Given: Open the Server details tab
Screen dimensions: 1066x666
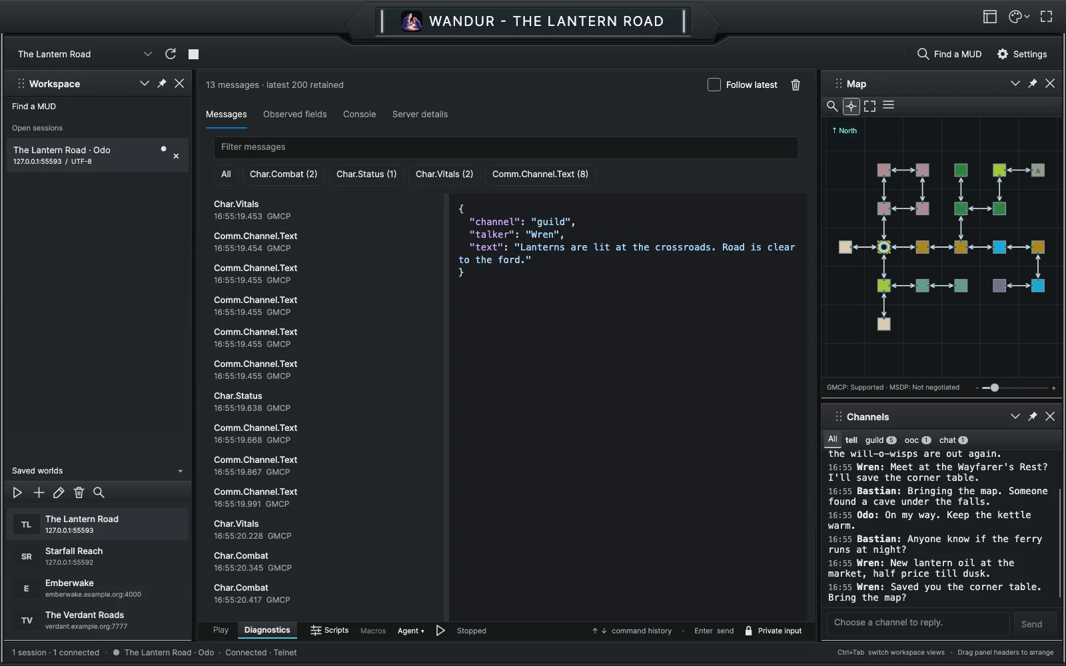Looking at the screenshot, I should [420, 114].
